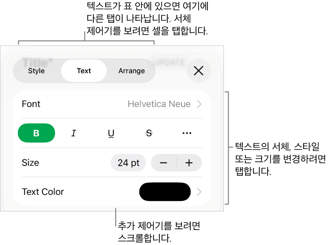
Task: Increase font size with plus button
Action: [189, 163]
